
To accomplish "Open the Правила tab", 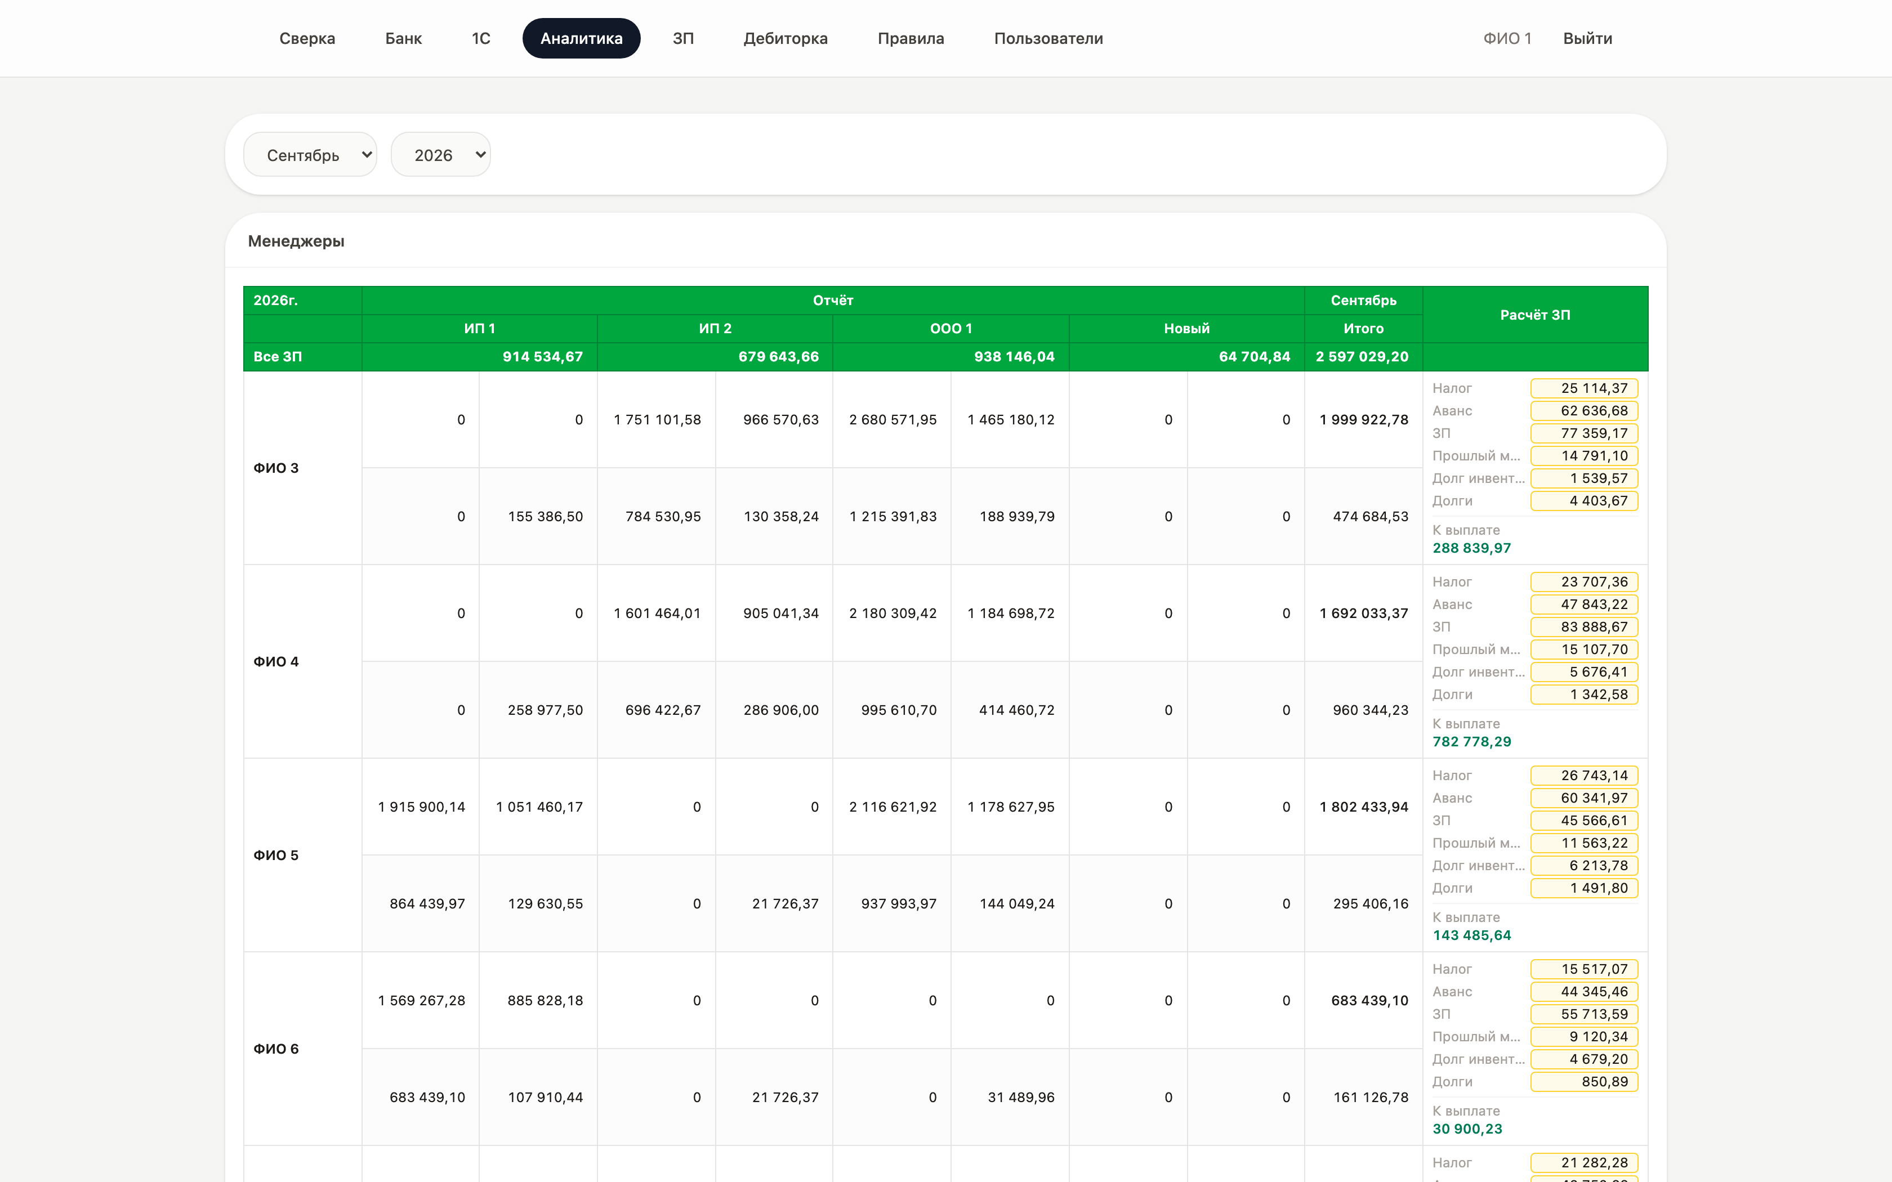I will (x=911, y=38).
